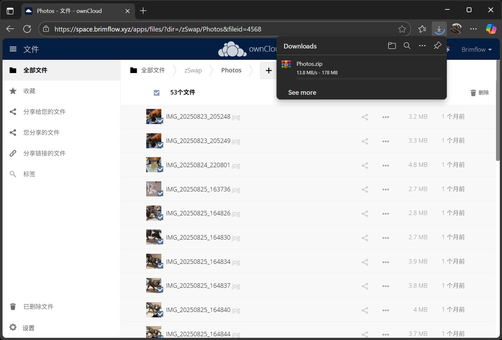Viewport: 502px width, 340px height.
Task: Open more actions for IMG_20250824_220801.jpg
Action: [385, 165]
